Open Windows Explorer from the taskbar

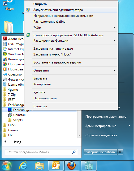click(x=40, y=166)
